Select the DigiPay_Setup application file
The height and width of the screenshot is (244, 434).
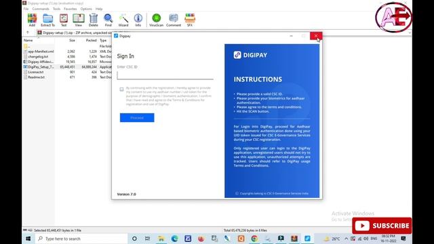tap(67, 67)
